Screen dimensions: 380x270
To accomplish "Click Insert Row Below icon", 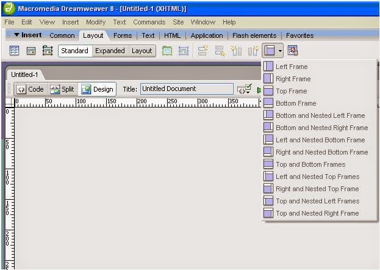I will 220,51.
